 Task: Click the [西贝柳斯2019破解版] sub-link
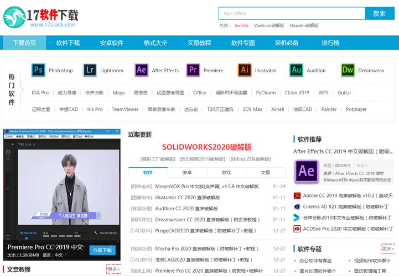[203, 159]
